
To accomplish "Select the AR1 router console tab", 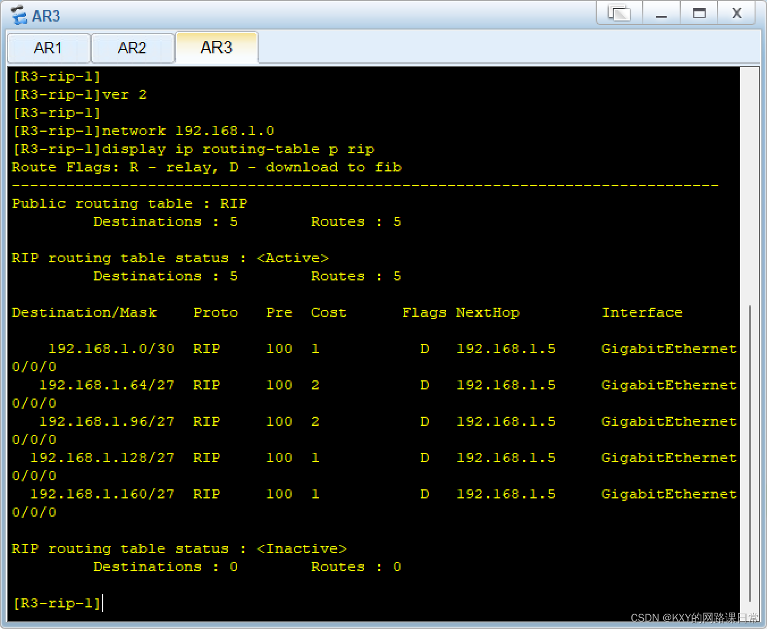I will tap(48, 48).
